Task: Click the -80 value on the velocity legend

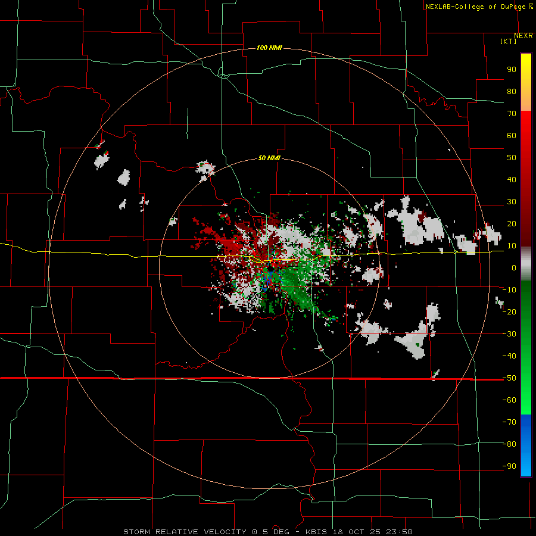Action: (x=509, y=444)
